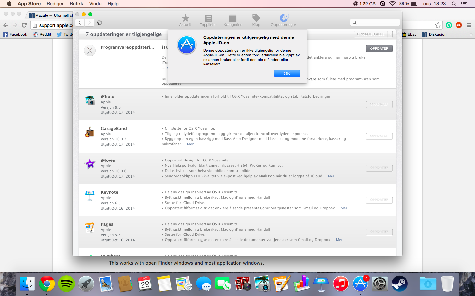
Task: Open the Chrome hamburger menu
Action: tap(469, 25)
